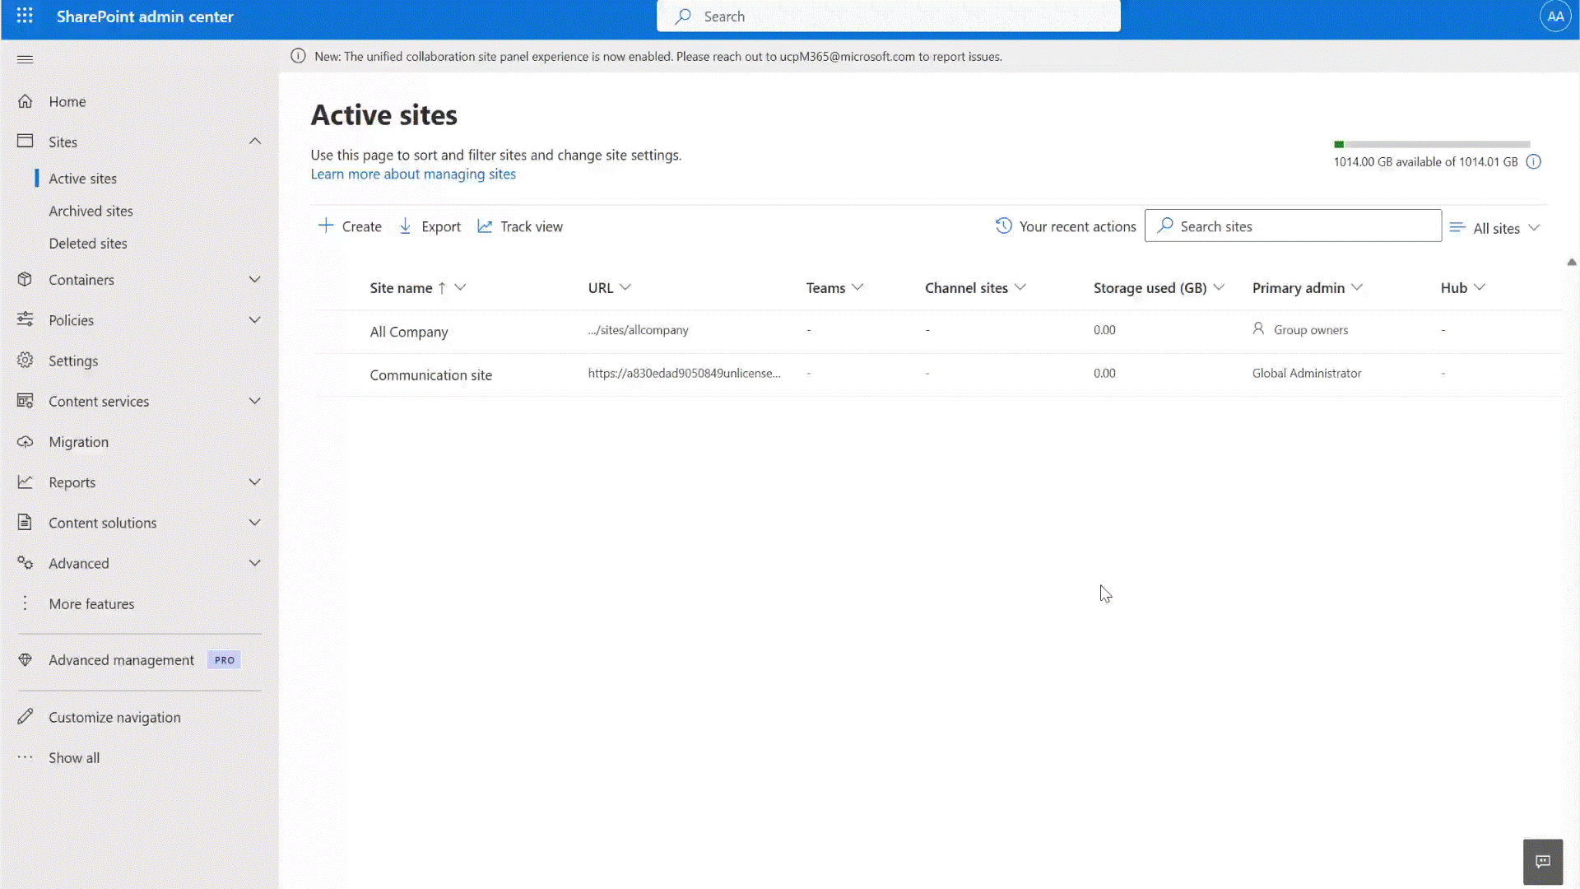Click the Export download icon

click(405, 226)
